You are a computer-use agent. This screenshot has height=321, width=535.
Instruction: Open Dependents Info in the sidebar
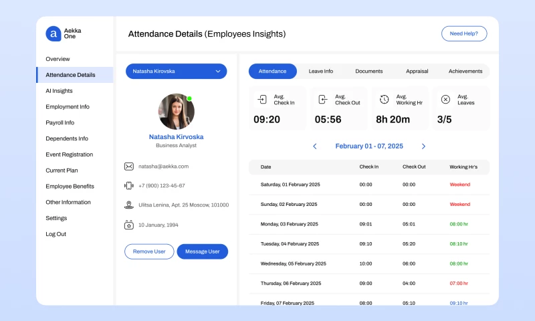pyautogui.click(x=67, y=138)
